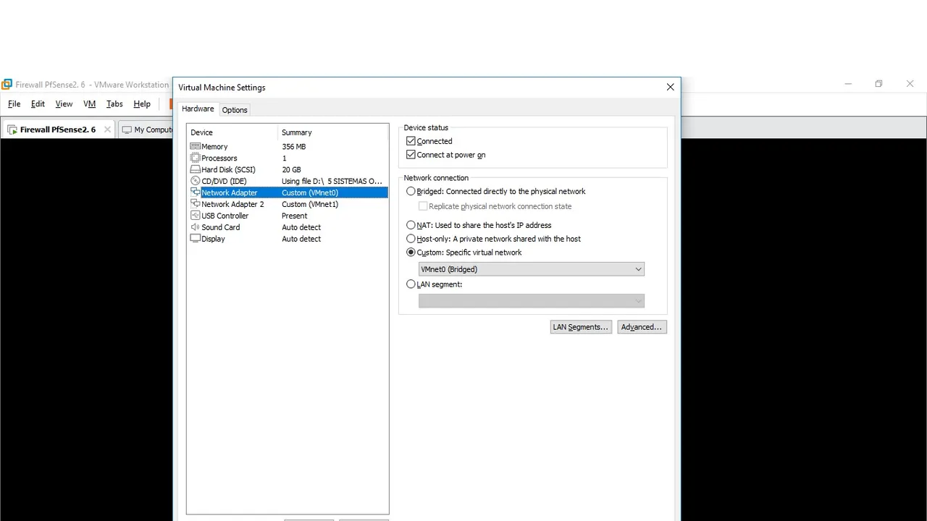Open the Help menu

click(x=142, y=104)
